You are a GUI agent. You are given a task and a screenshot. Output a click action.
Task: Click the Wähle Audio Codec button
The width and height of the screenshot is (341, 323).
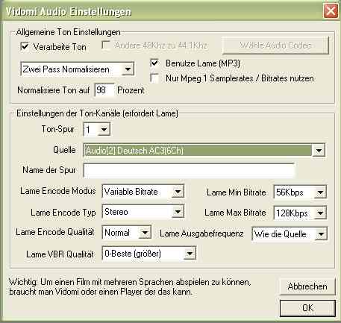(275, 46)
